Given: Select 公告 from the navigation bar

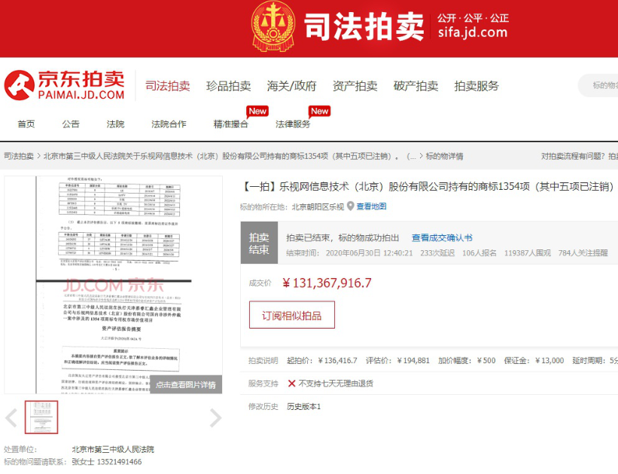Looking at the screenshot, I should pyautogui.click(x=68, y=124).
